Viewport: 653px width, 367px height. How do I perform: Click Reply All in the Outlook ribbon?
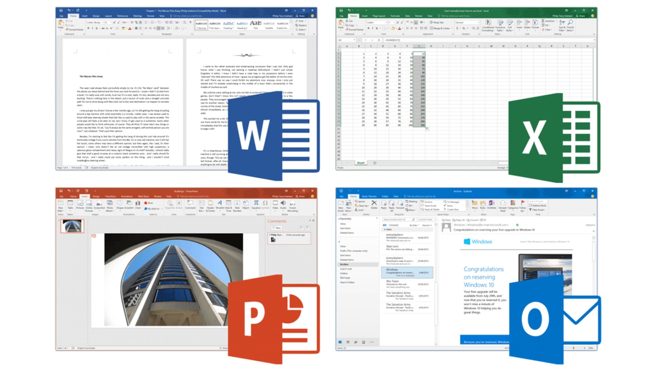[391, 206]
